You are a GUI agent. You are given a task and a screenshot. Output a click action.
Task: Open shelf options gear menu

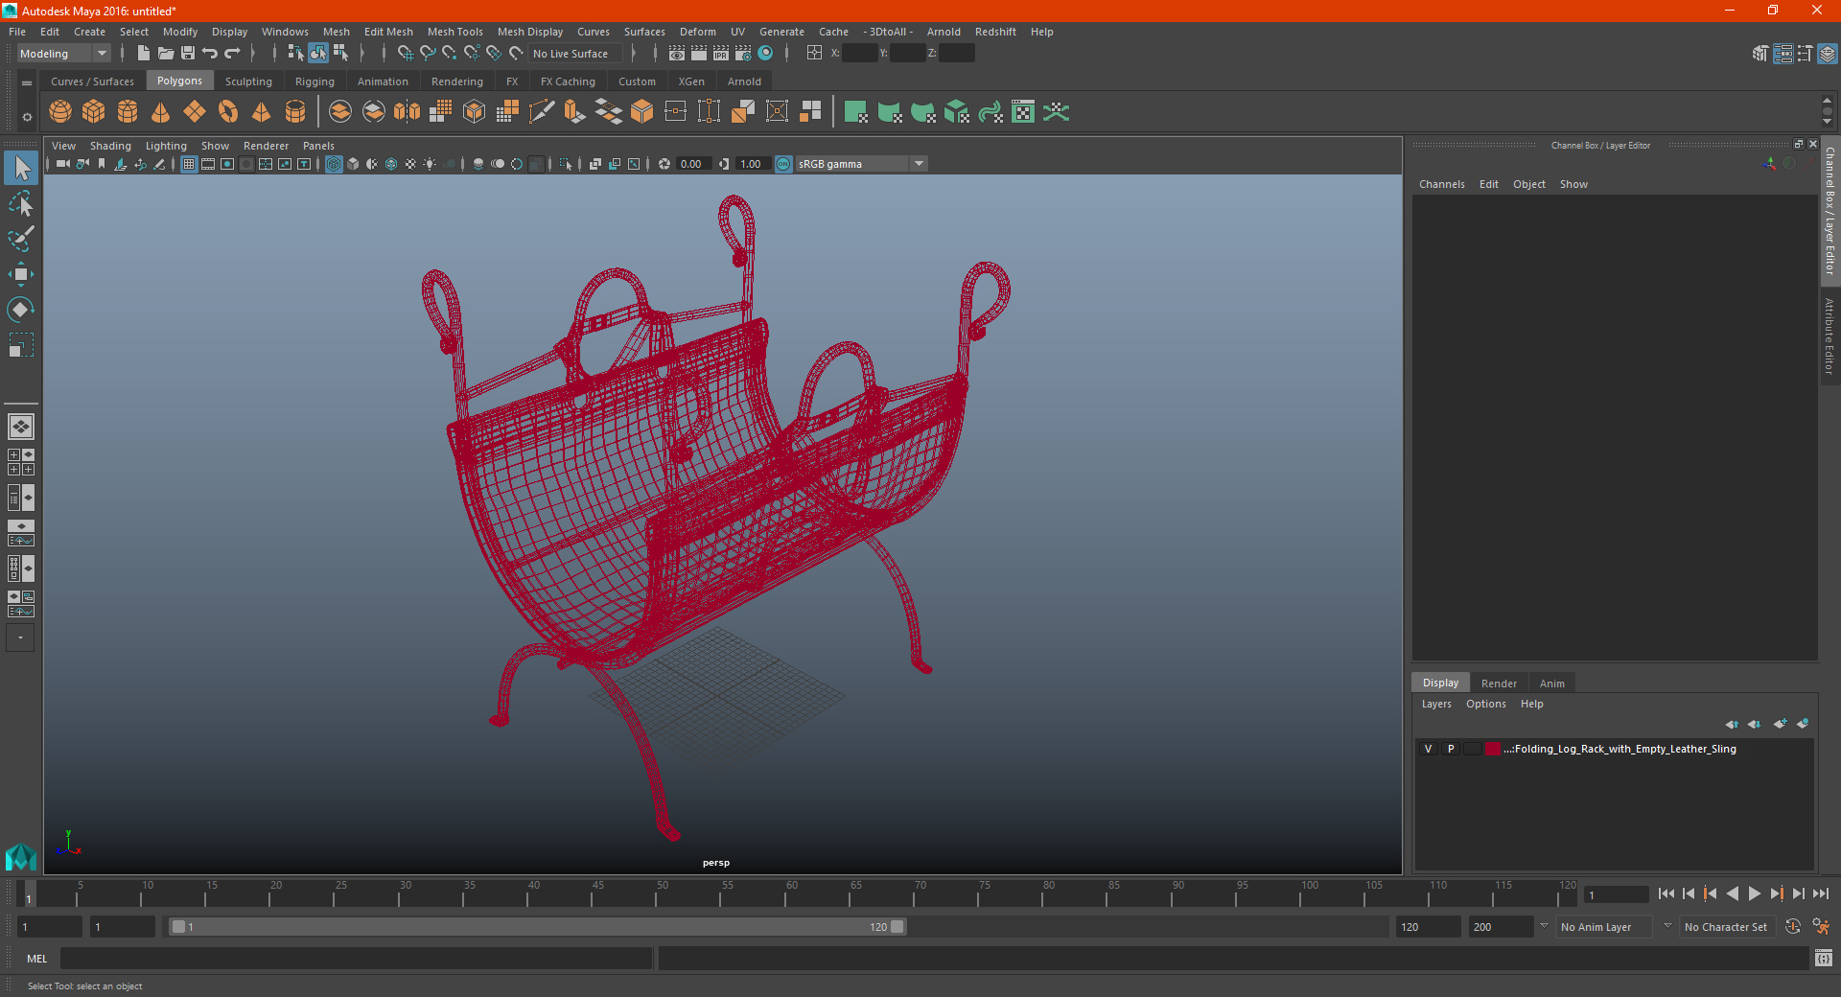tap(27, 117)
